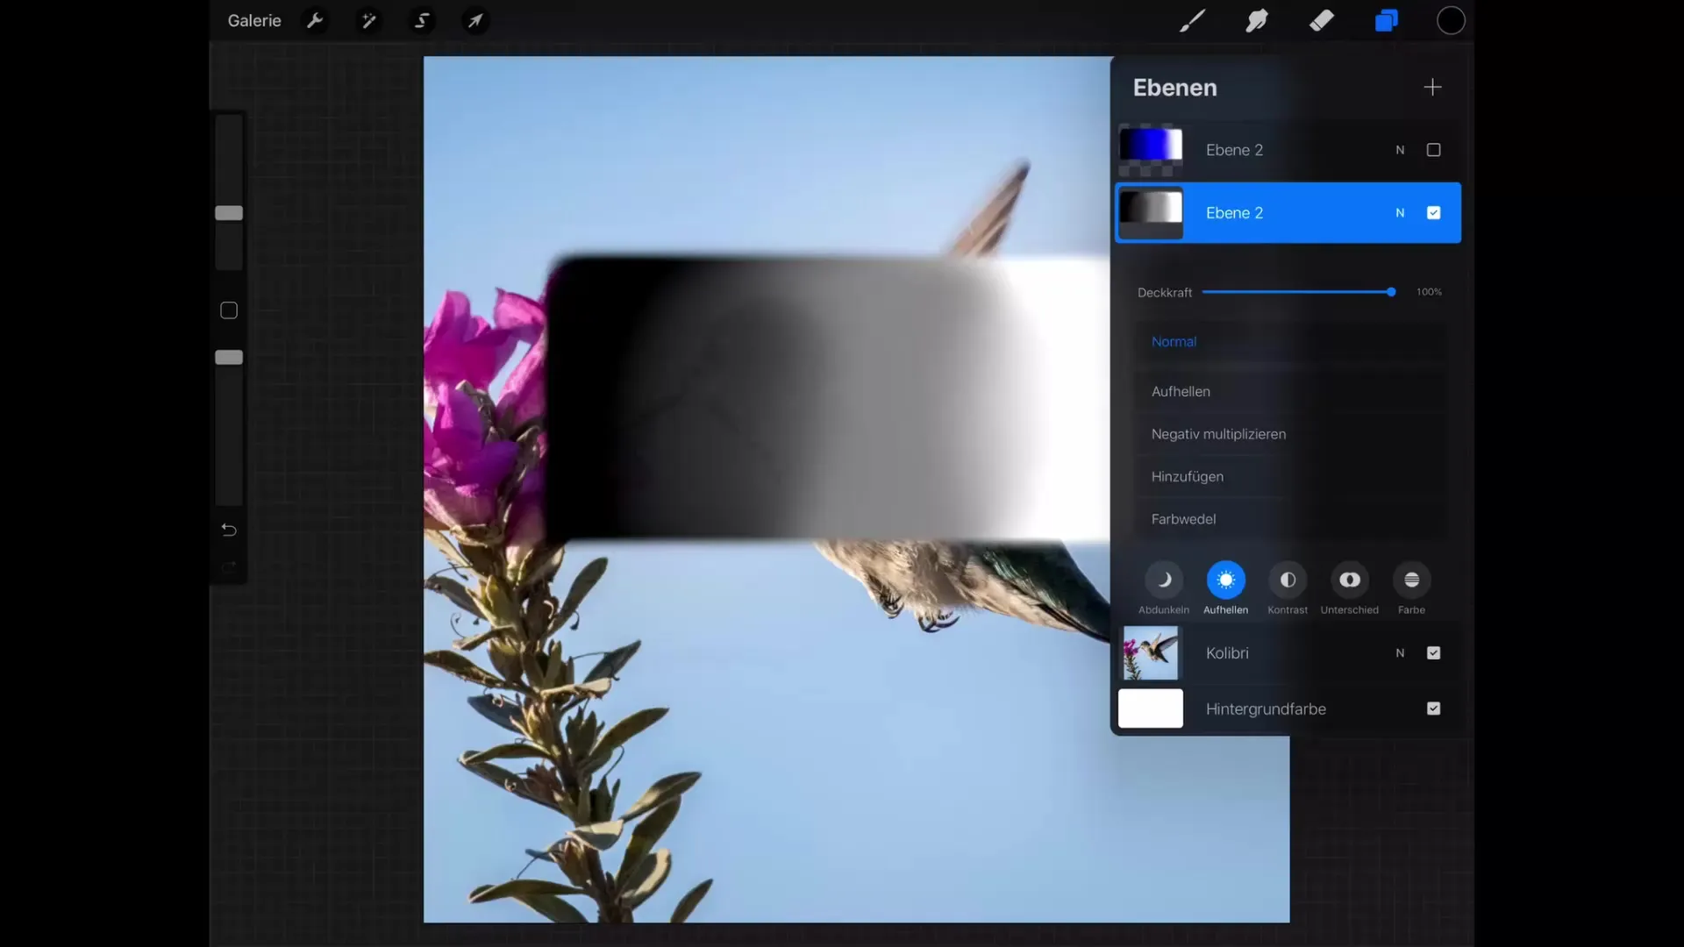Click the Ebenen panel title
1684x947 pixels.
tap(1174, 88)
